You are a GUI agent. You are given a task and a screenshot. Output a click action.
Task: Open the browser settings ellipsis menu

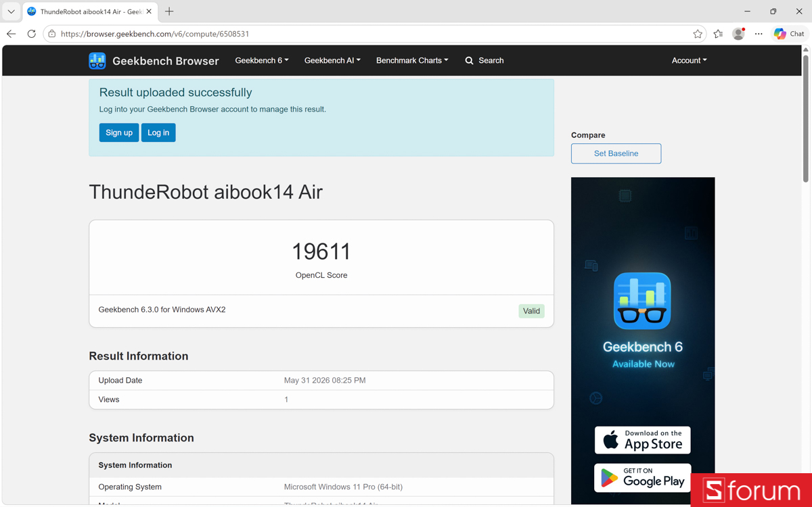click(759, 34)
